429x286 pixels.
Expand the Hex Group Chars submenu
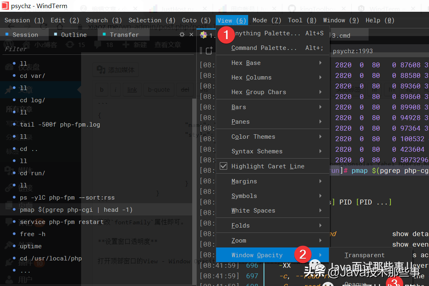[x=272, y=92]
